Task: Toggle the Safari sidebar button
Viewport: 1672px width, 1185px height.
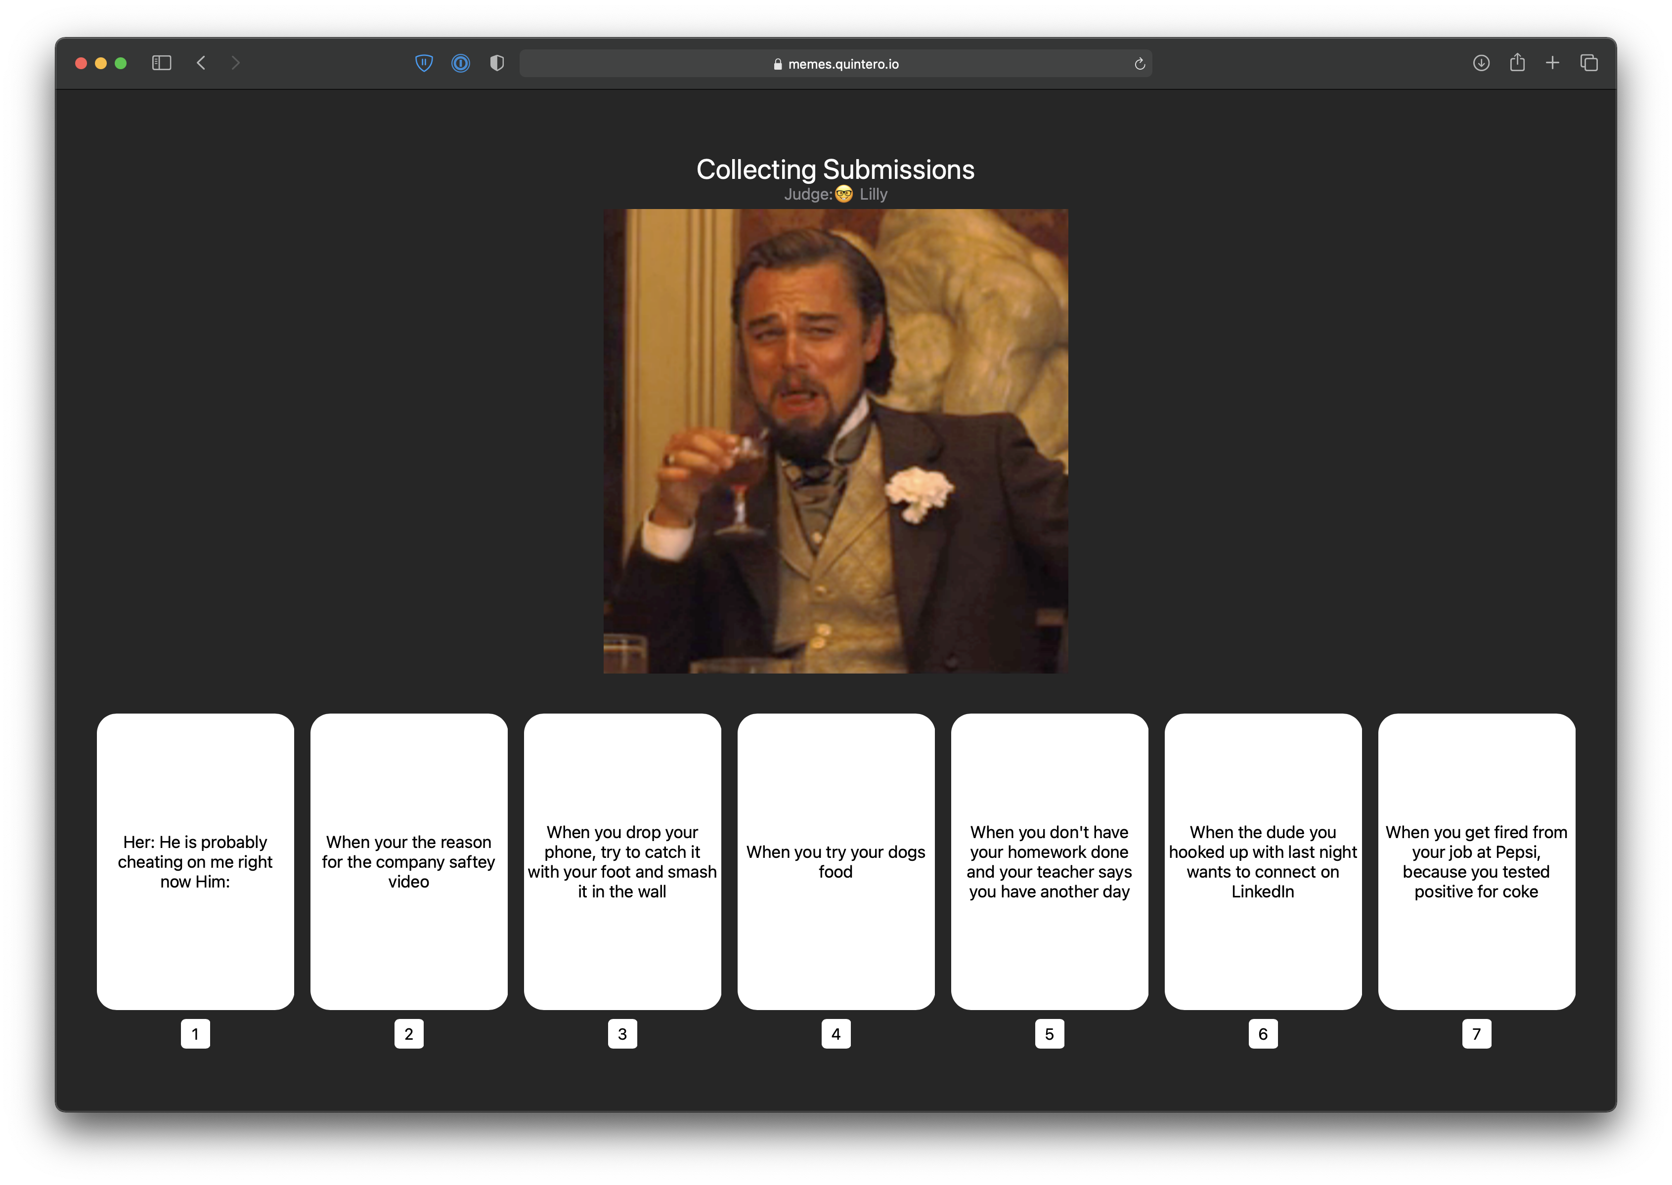Action: [161, 63]
